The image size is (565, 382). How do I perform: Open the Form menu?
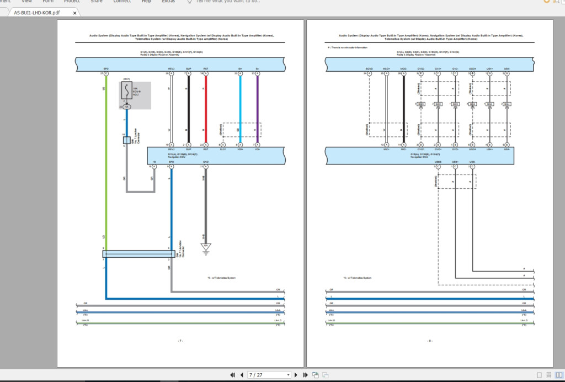[48, 2]
